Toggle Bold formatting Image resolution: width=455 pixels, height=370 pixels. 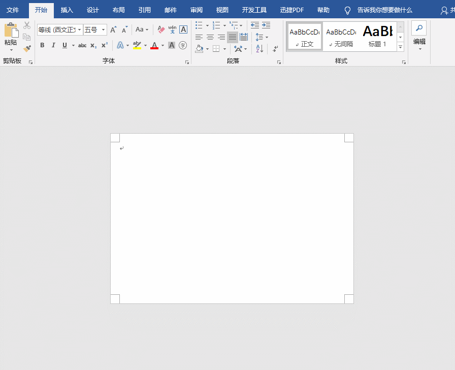tap(42, 45)
